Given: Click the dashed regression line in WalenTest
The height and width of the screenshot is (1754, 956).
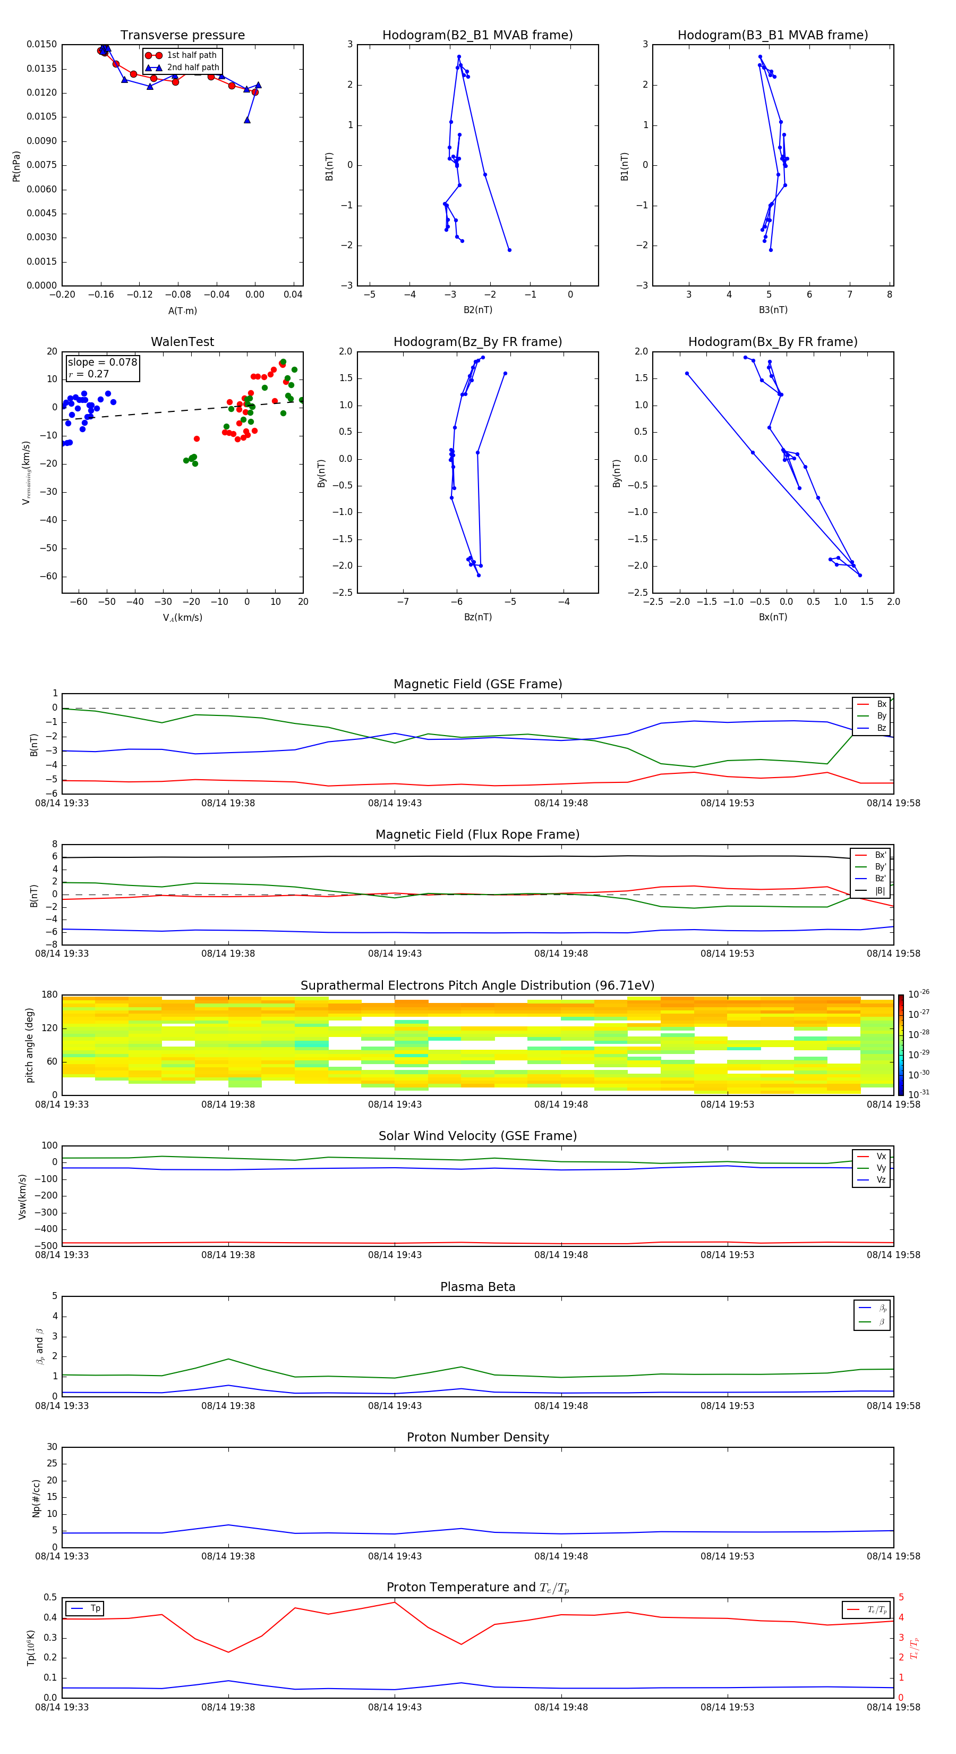Looking at the screenshot, I should (182, 410).
